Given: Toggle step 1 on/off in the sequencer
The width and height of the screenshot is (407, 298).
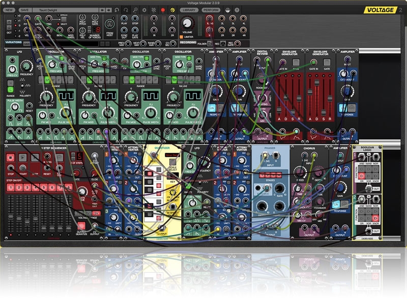Looking at the screenshot, I should coord(10,187).
